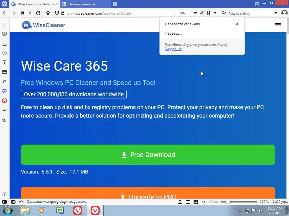
Task: Open Windows Explorer from taskbar
Action: click(x=25, y=211)
